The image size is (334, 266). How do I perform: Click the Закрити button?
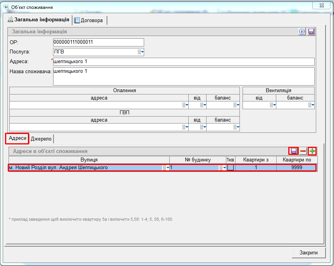pyautogui.click(x=308, y=252)
